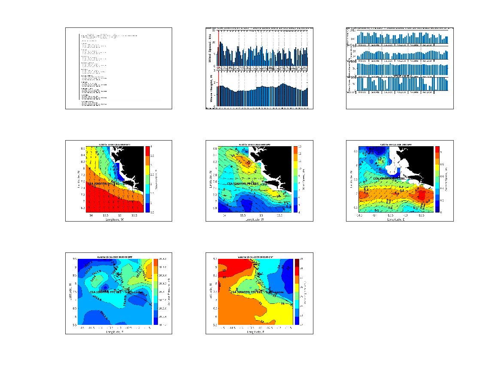
Task: Select the wind speed contour map thumbnail
Action: point(259,181)
